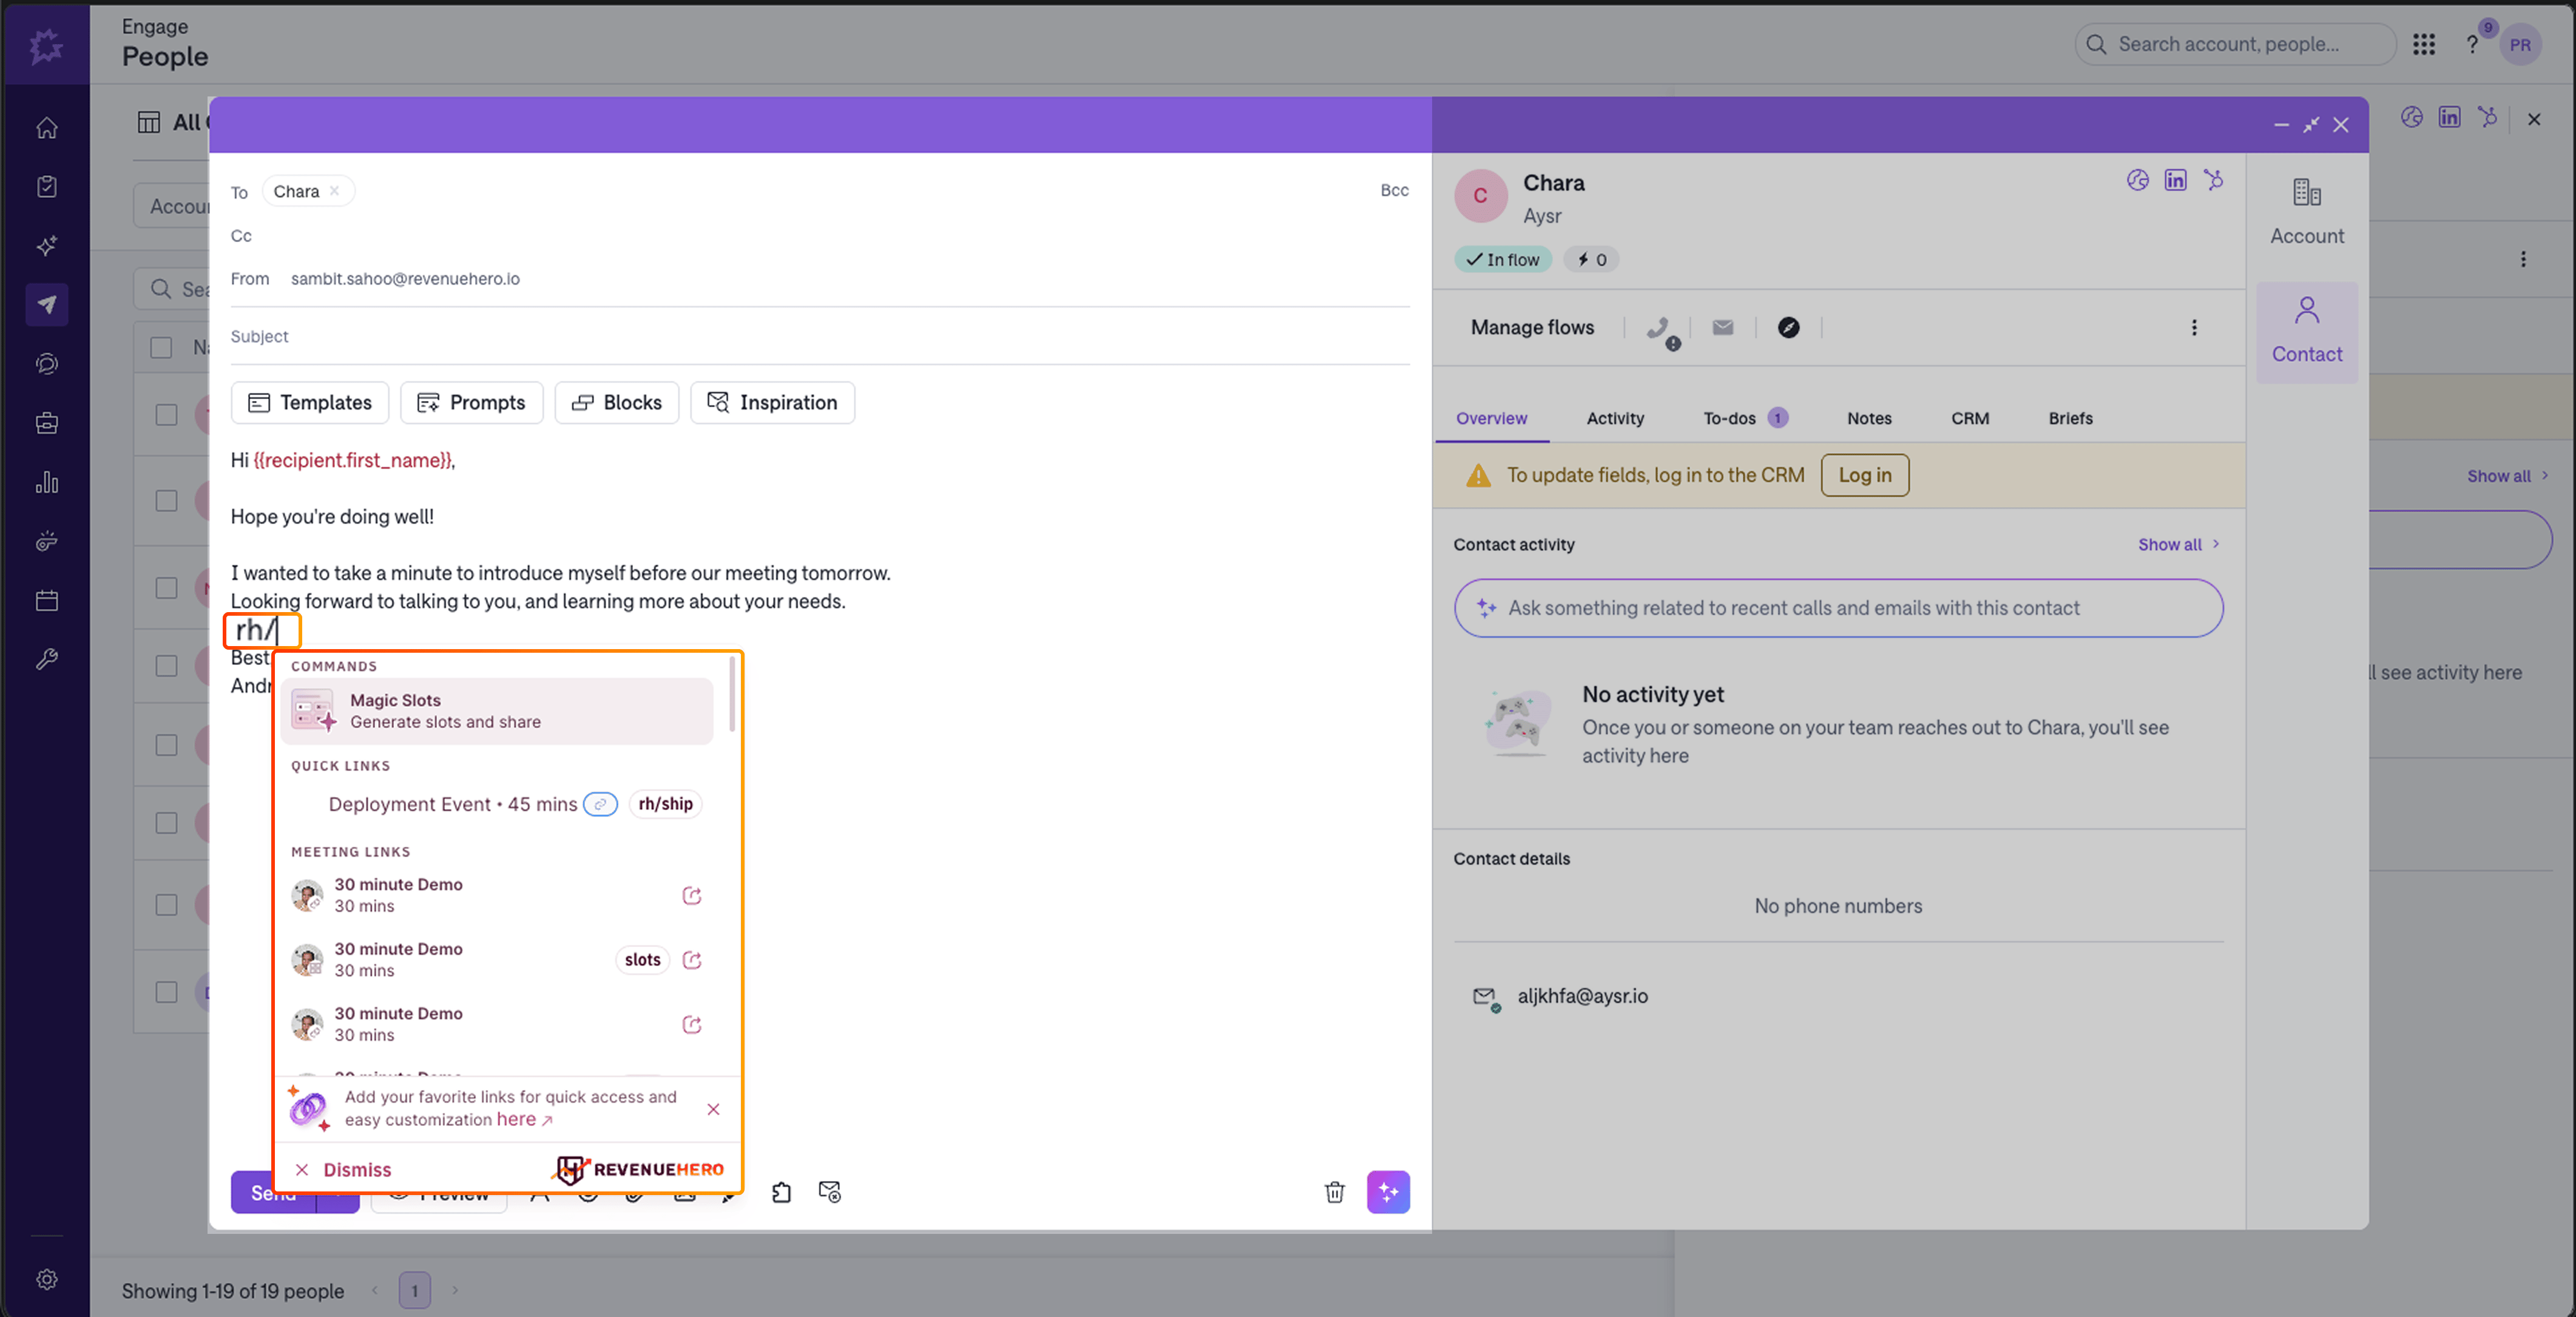2576x1317 pixels.
Task: Open the Prompts button
Action: 471,403
